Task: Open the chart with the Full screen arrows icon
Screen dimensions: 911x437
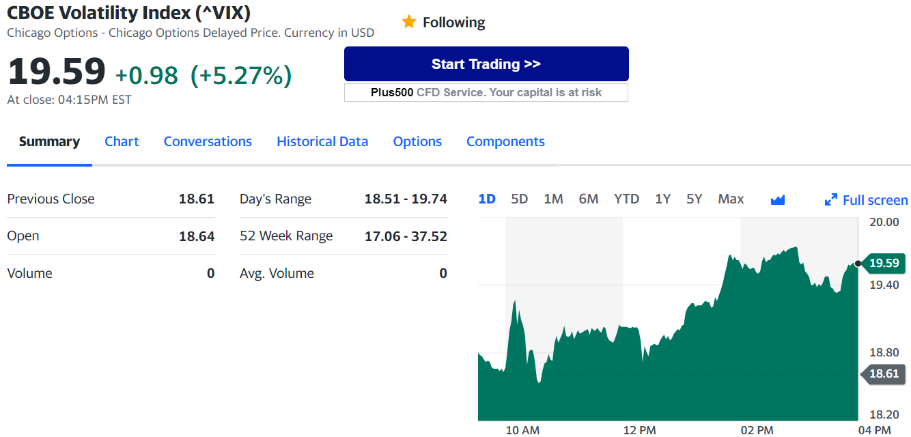Action: pyautogui.click(x=831, y=200)
